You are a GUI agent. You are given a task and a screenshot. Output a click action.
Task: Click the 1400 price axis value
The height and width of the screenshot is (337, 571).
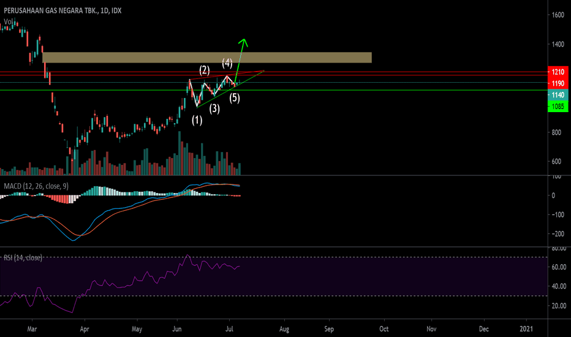[558, 44]
